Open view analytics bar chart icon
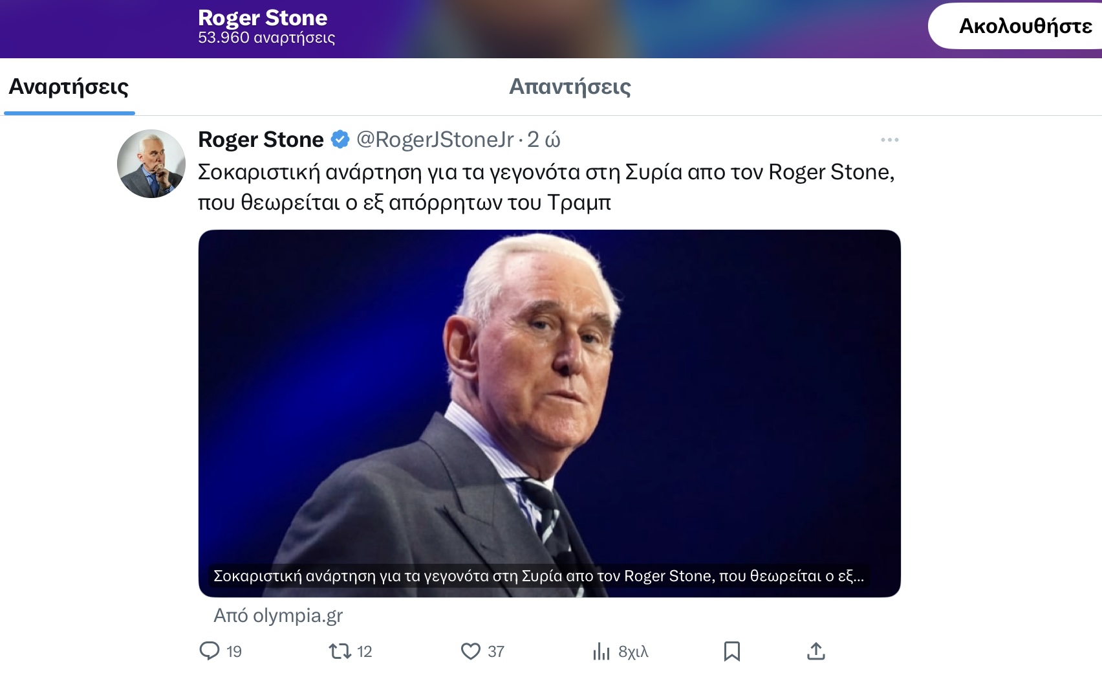 (601, 651)
